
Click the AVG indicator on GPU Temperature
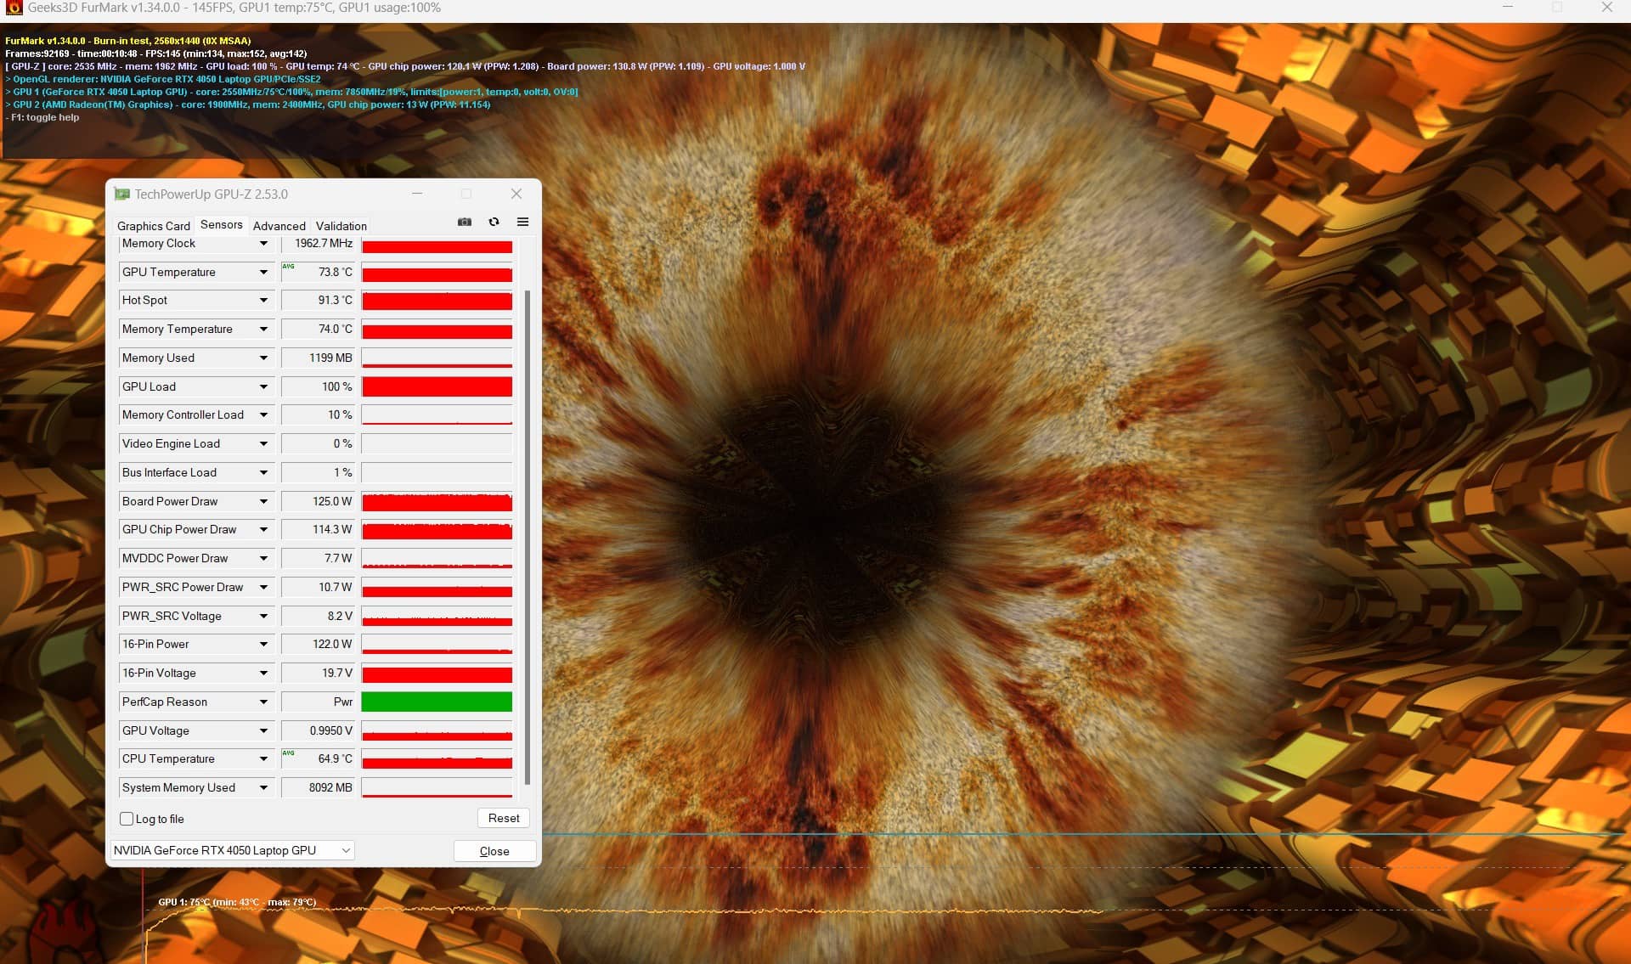click(288, 267)
